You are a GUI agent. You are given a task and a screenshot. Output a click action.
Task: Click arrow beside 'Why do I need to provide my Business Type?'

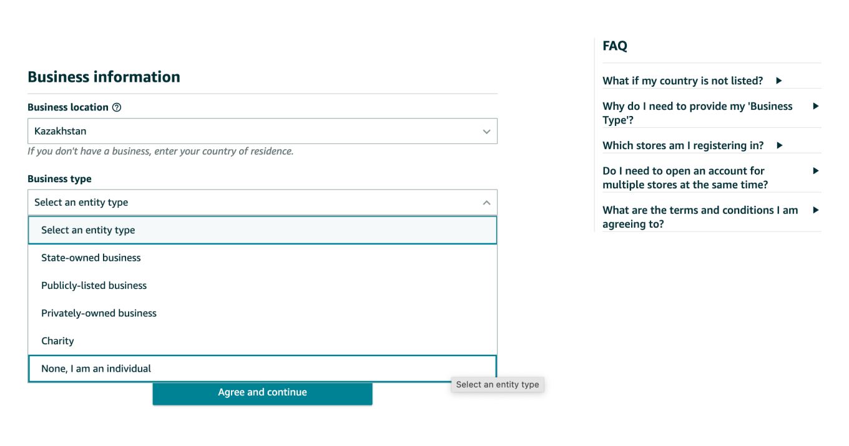[815, 106]
